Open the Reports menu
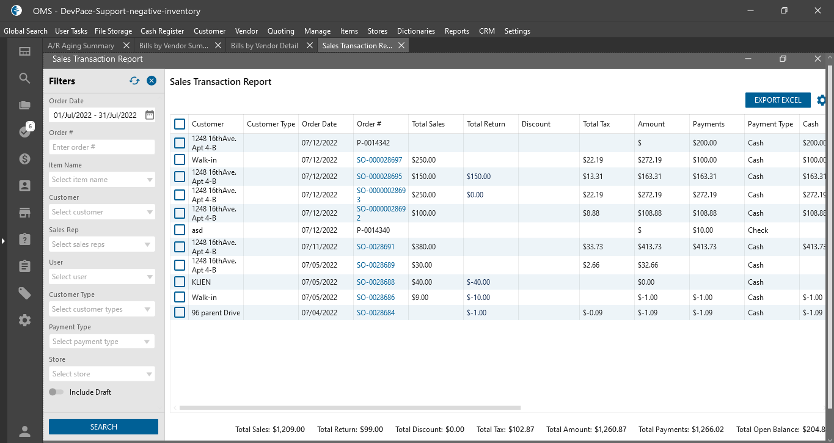 click(x=456, y=31)
